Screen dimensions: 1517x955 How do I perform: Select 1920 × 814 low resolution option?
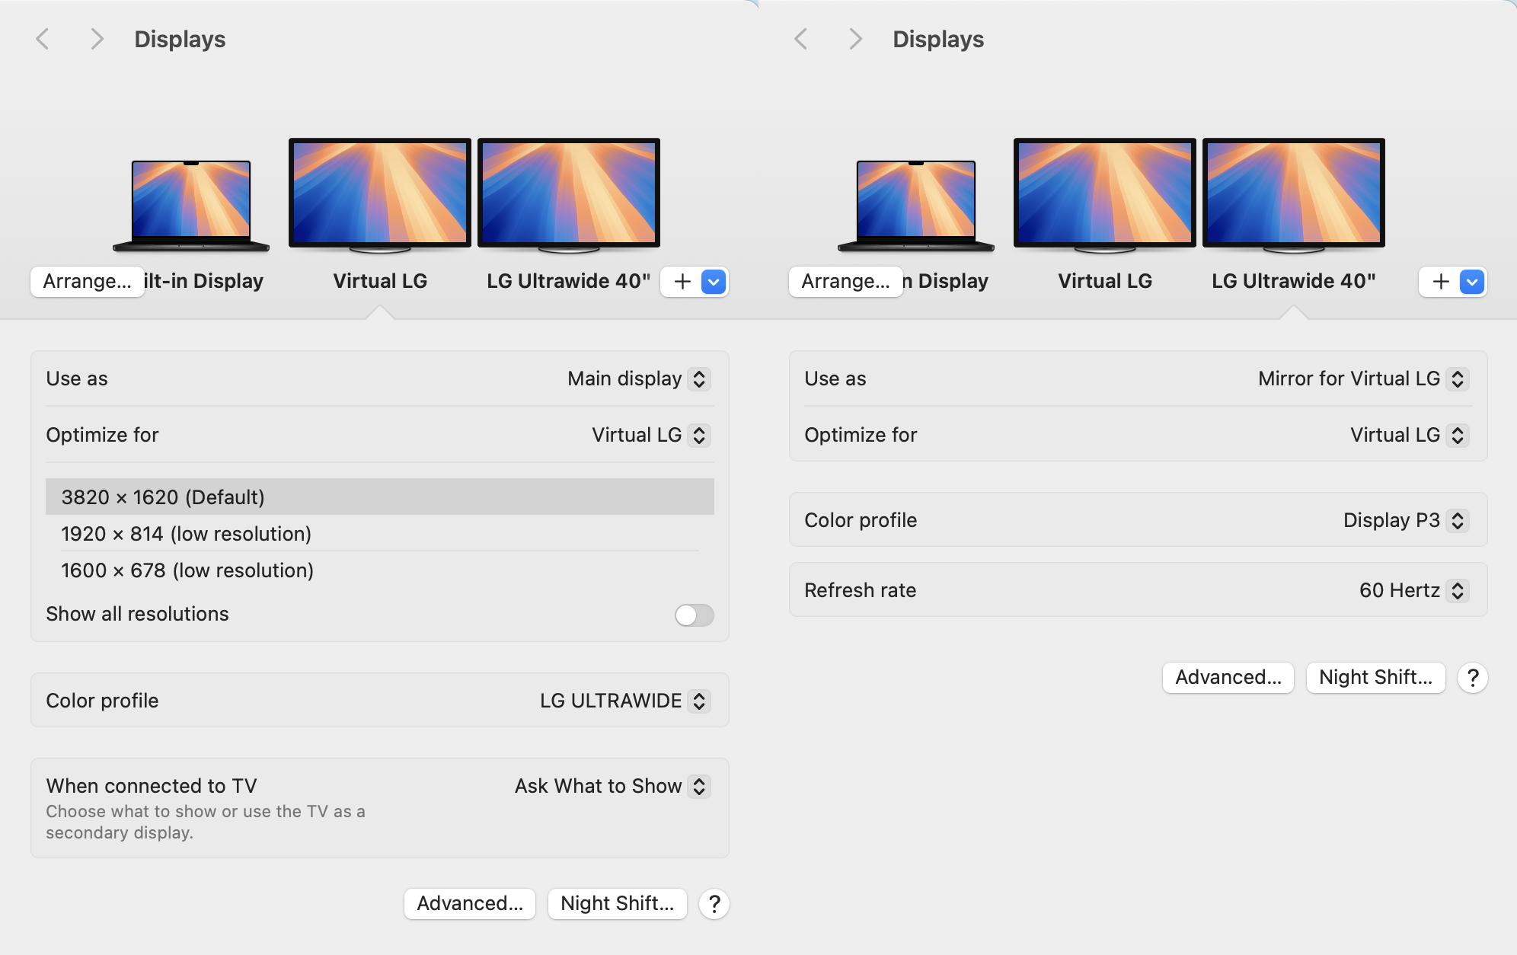pyautogui.click(x=187, y=534)
